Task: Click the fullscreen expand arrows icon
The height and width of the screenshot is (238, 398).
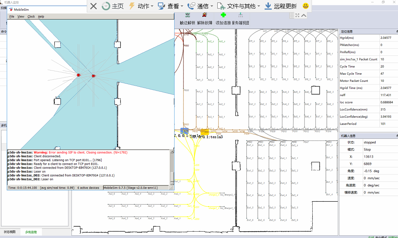Action: pyautogui.click(x=297, y=15)
